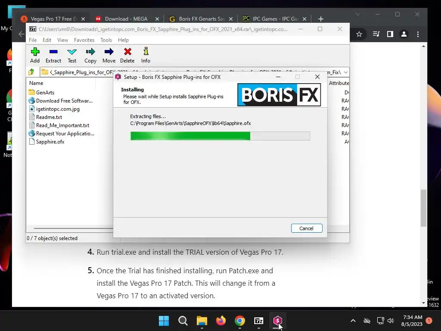Open Chrome media control icon
Image resolution: width=441 pixels, height=331 pixels.
[x=376, y=34]
